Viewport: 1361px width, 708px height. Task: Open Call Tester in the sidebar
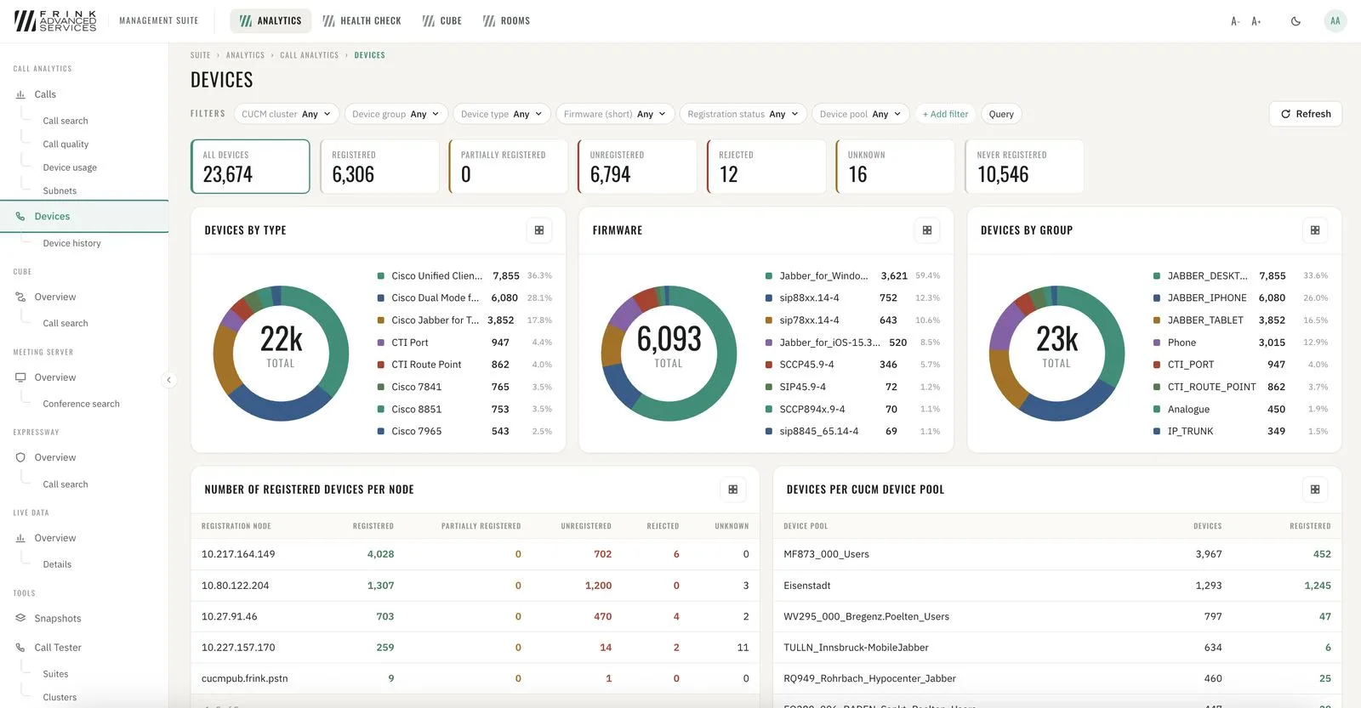58,648
